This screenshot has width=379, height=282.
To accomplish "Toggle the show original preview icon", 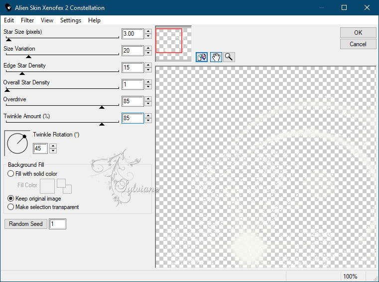I will click(x=202, y=57).
